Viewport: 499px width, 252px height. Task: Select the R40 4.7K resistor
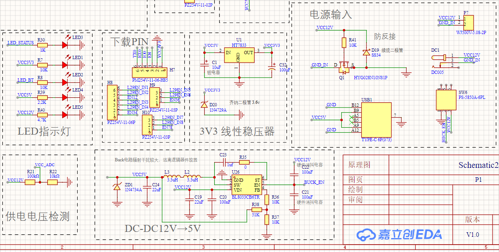[x=42, y=115]
